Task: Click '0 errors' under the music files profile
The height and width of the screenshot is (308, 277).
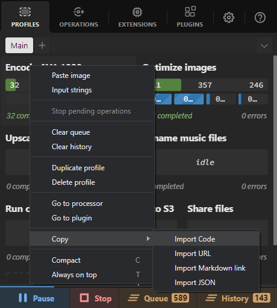Action: click(x=254, y=187)
